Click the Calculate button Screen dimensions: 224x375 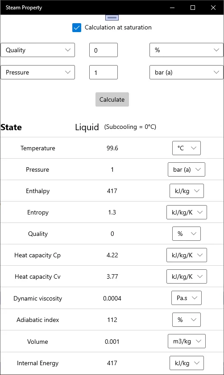pyautogui.click(x=112, y=99)
